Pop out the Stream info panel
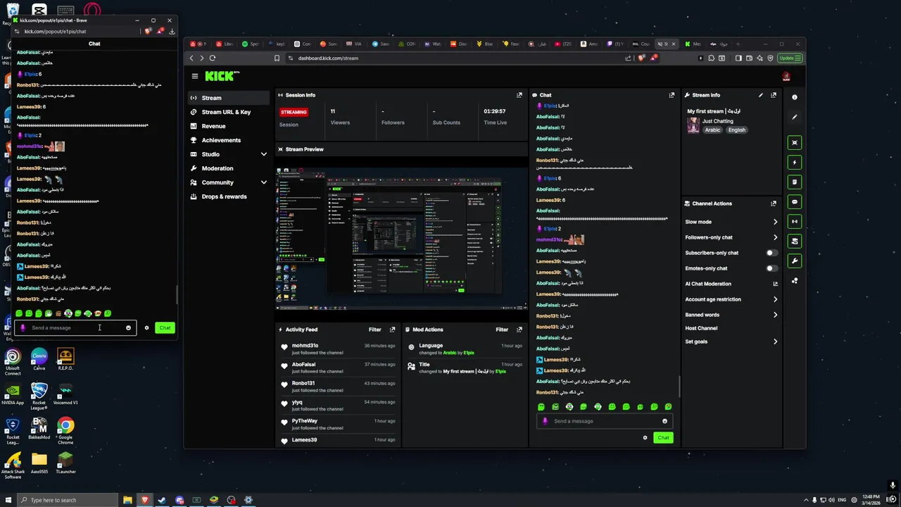 click(x=774, y=95)
